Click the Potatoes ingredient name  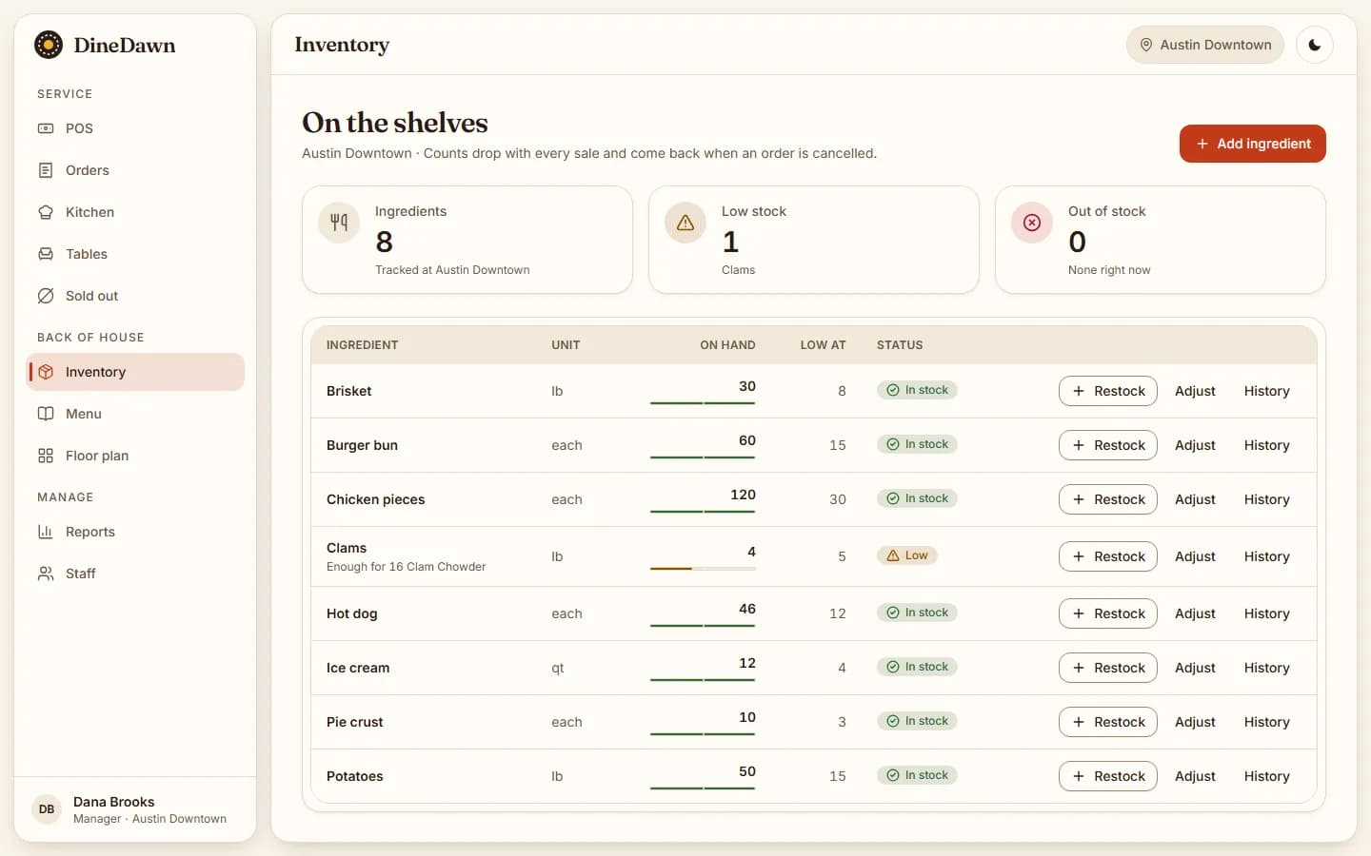click(354, 776)
